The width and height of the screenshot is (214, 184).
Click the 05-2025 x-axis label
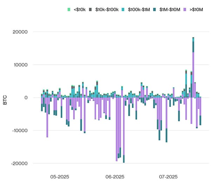pyautogui.click(x=60, y=177)
